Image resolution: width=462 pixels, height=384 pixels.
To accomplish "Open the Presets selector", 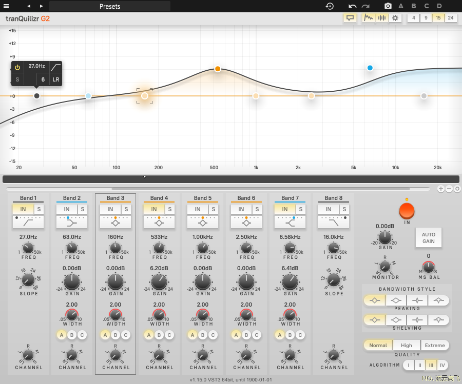I will [110, 6].
